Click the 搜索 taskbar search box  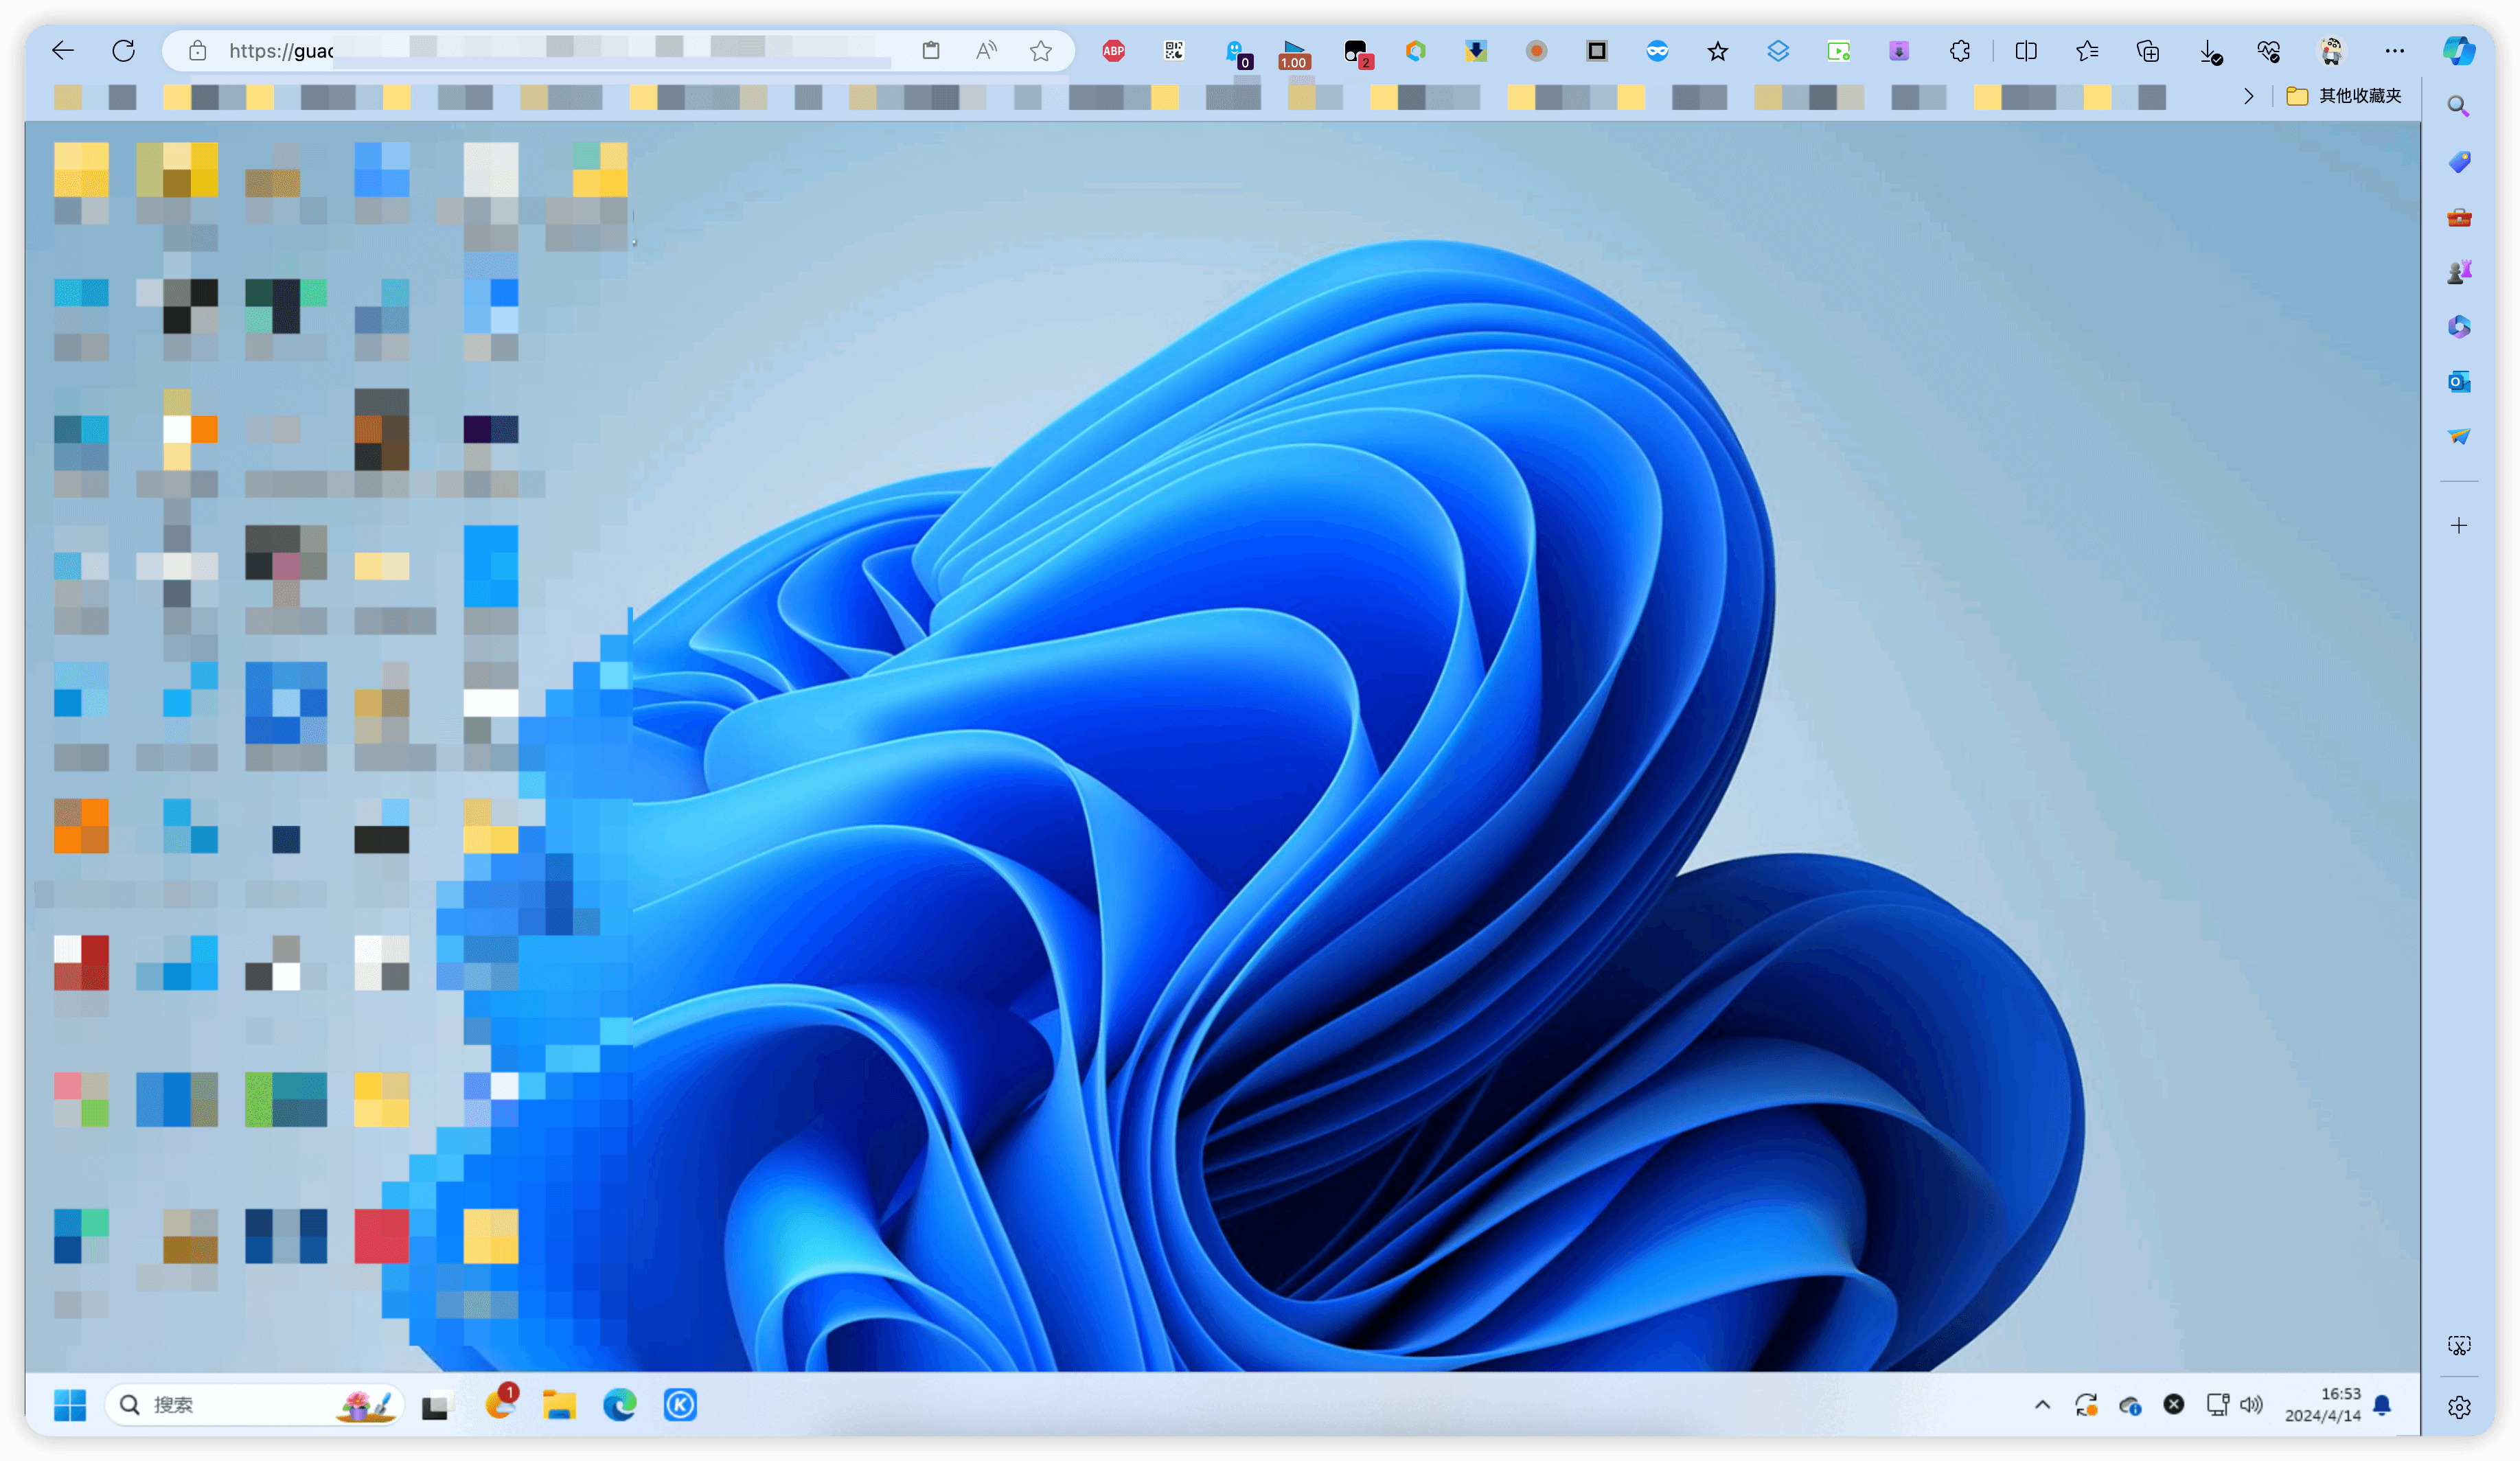pyautogui.click(x=254, y=1405)
